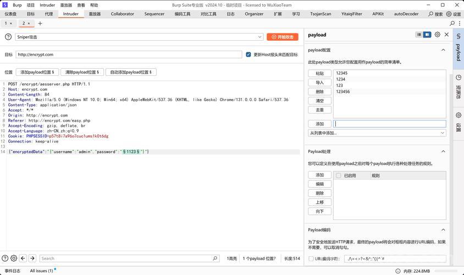
Task: Click the URL-encode characters field
Action: [x=395, y=258]
